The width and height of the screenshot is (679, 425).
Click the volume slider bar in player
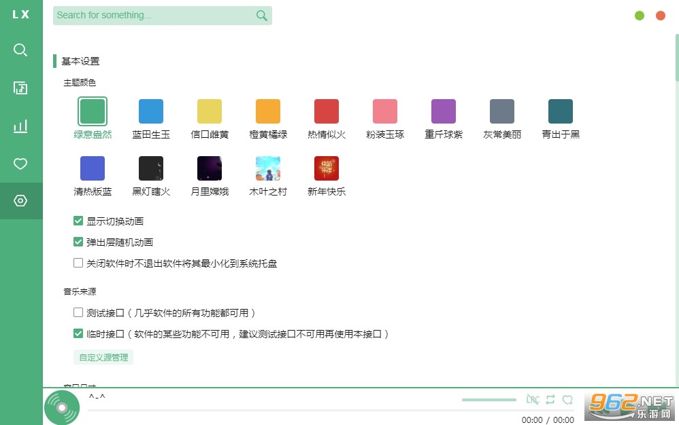(x=488, y=400)
